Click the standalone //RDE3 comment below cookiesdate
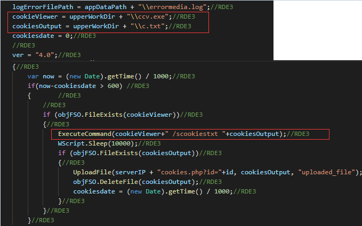This screenshot has height=226, width=362. click(23, 45)
